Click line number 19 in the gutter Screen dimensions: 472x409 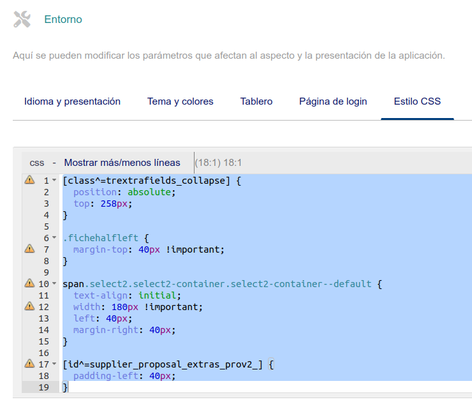click(x=43, y=387)
